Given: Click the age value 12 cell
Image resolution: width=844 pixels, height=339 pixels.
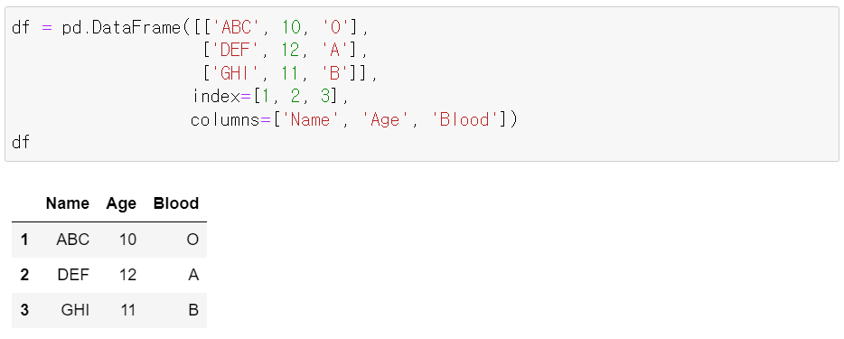Looking at the screenshot, I should click(x=127, y=275).
